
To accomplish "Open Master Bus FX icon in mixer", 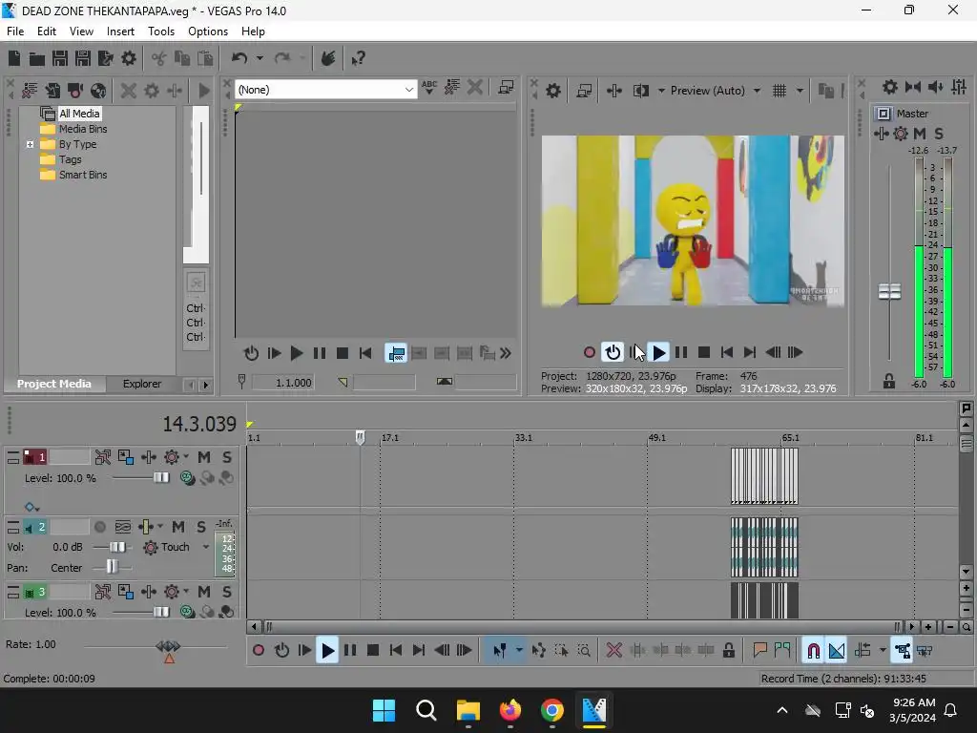I will (x=881, y=134).
